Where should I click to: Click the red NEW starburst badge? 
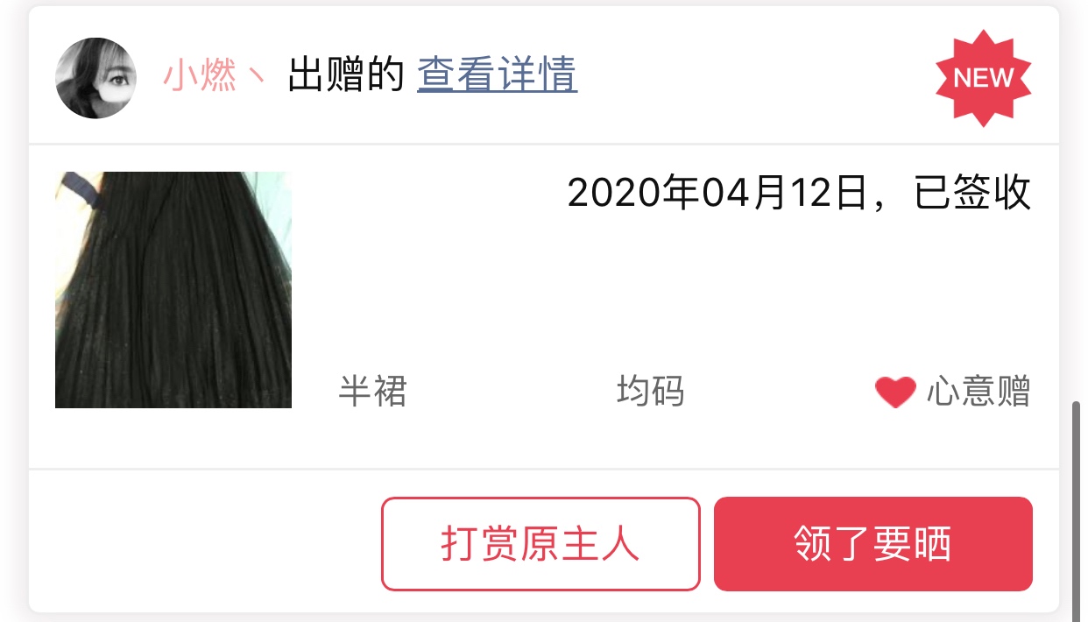coord(983,78)
